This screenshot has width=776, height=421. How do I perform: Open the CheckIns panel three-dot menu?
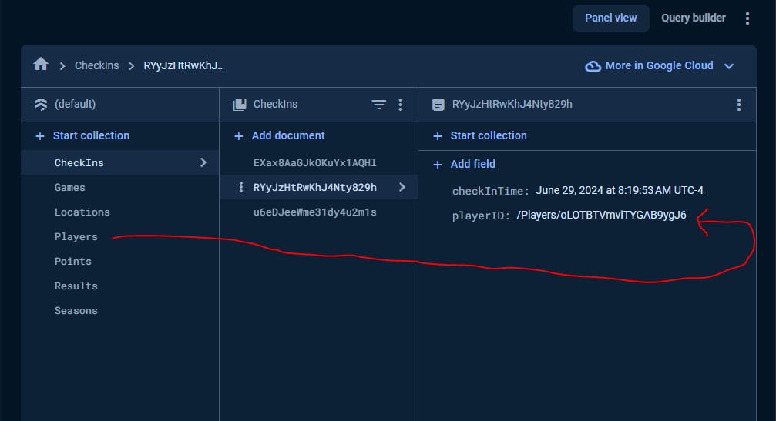pos(401,104)
